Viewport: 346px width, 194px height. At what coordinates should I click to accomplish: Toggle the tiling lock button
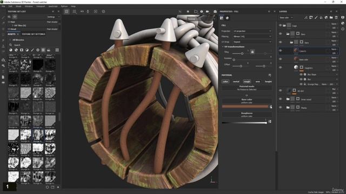click(x=252, y=52)
